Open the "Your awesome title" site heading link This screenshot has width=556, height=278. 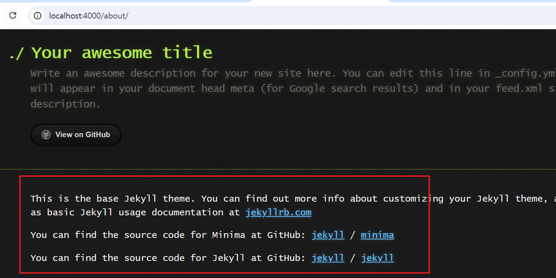click(122, 53)
